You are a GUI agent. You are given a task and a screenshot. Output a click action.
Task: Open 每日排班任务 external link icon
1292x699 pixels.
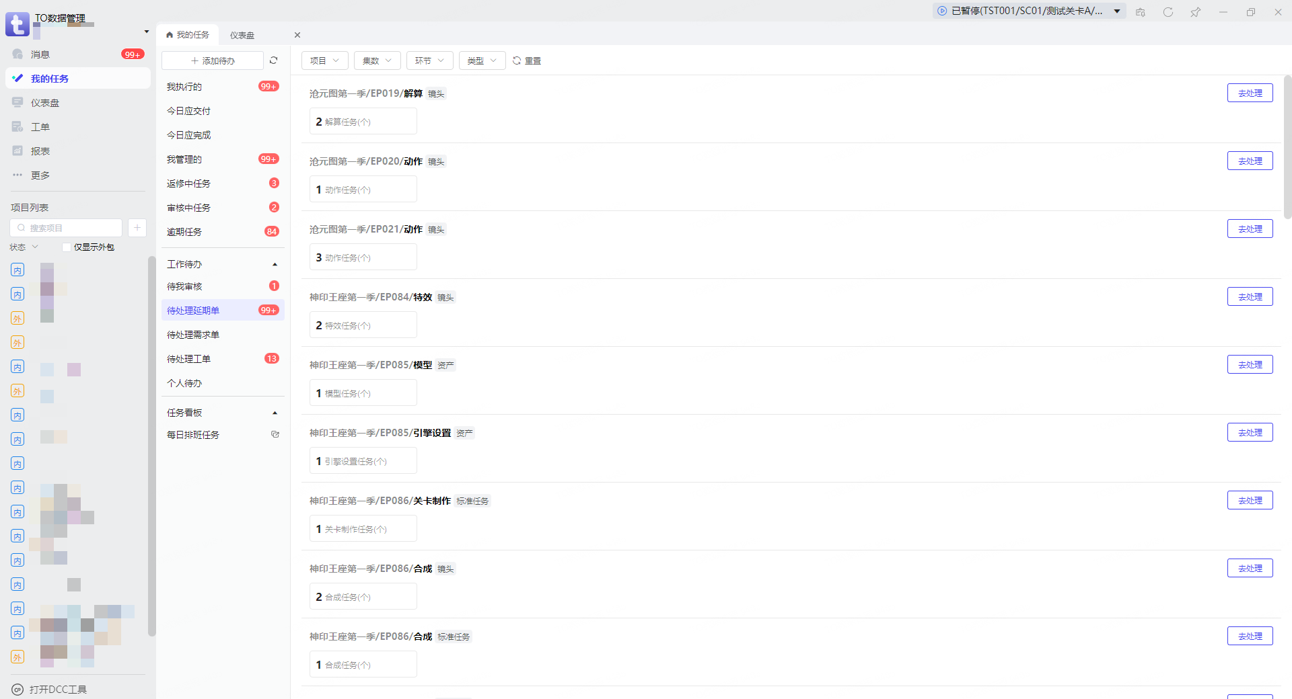(x=275, y=435)
